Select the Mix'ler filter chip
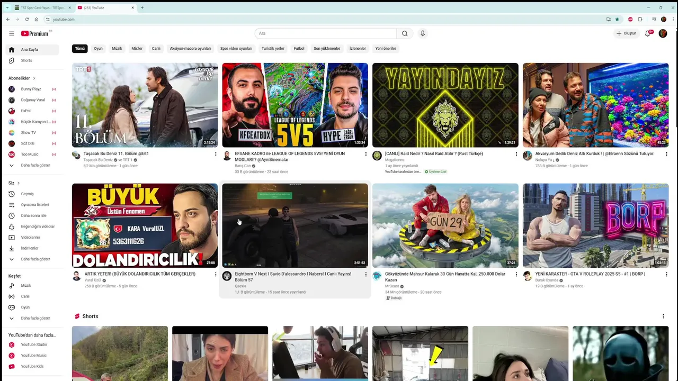 [x=137, y=49]
